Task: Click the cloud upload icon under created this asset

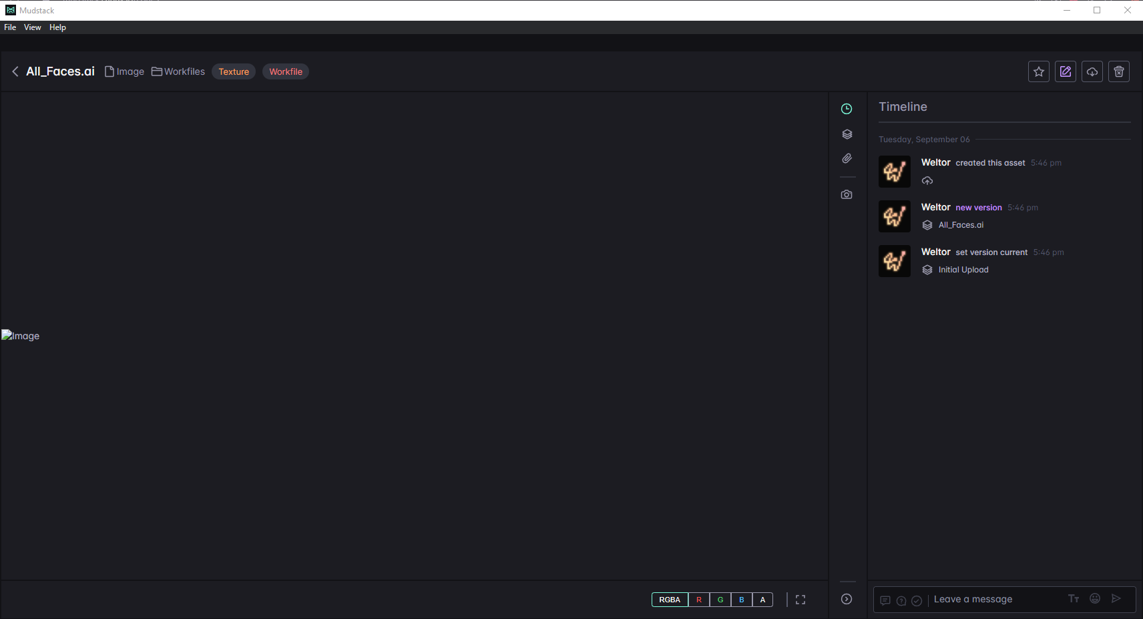Action: click(927, 180)
